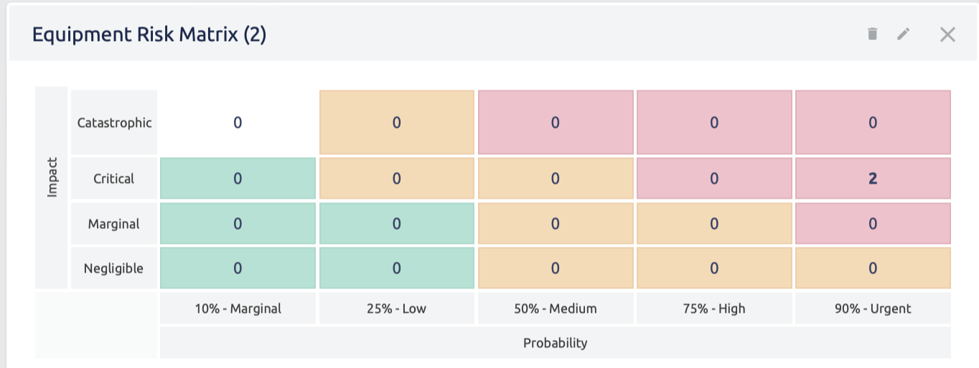
Task: Click the Negligible impact row label
Action: (x=113, y=268)
